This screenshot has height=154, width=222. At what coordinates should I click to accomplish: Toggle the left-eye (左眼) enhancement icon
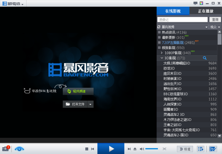pyautogui.click(x=19, y=149)
